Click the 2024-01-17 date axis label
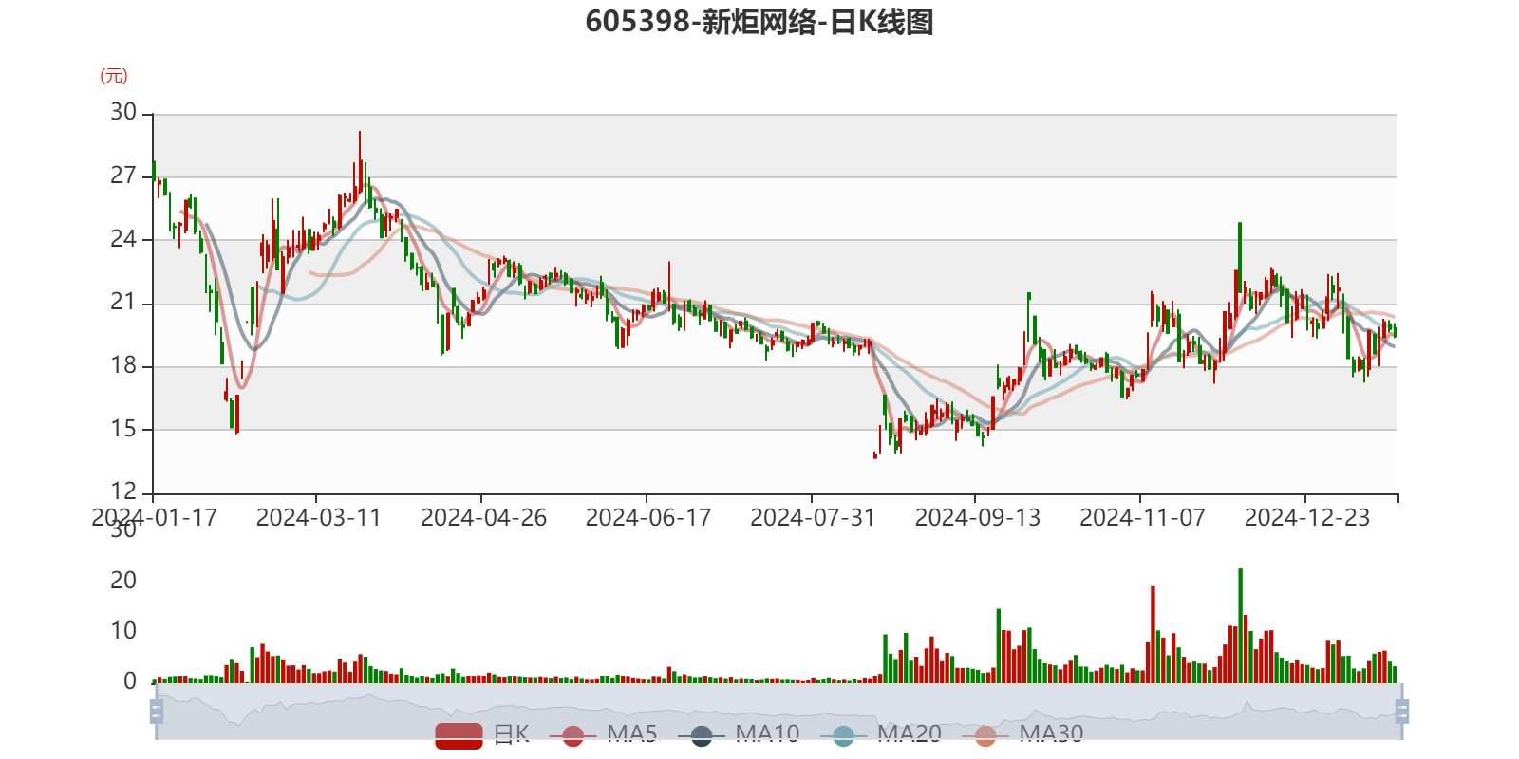Image resolution: width=1519 pixels, height=759 pixels. click(x=155, y=517)
